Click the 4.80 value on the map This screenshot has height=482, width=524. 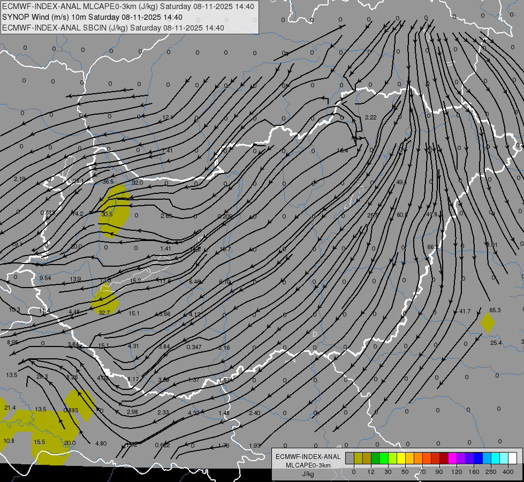coord(101,443)
